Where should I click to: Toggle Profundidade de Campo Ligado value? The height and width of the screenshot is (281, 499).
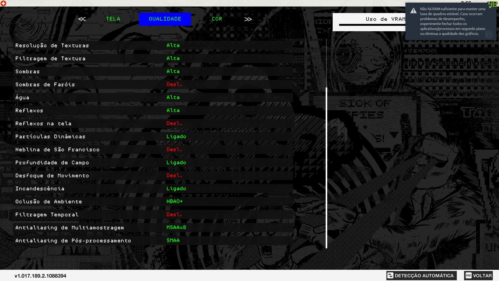(176, 162)
